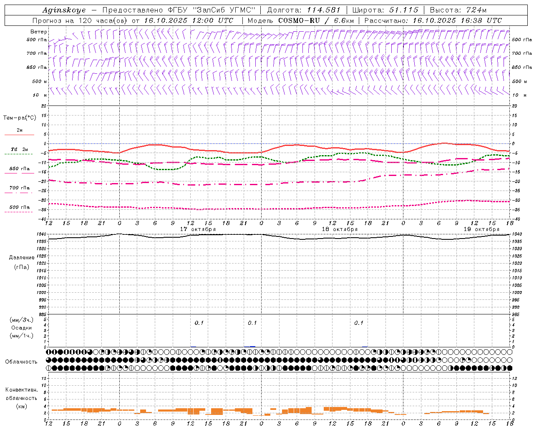Screen dimensions: 534x427
Task: Click the longitude value "114.581"
Action: click(324, 10)
